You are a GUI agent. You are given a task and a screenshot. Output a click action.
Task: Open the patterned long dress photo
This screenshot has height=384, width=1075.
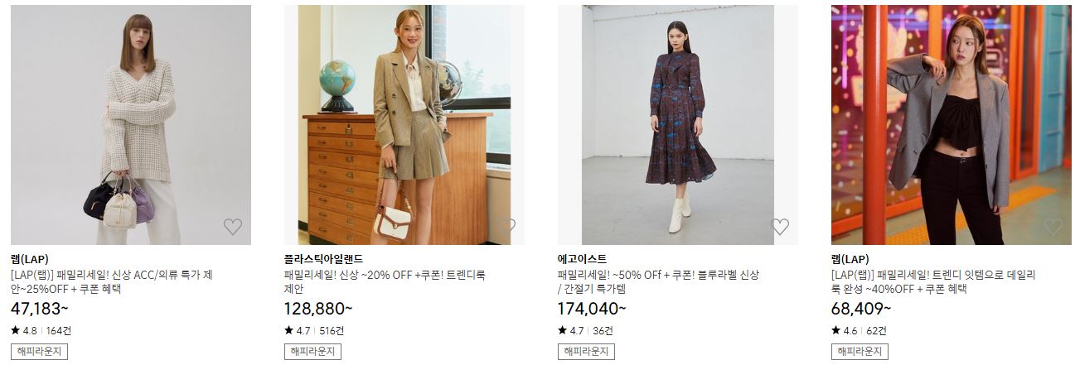[678, 125]
